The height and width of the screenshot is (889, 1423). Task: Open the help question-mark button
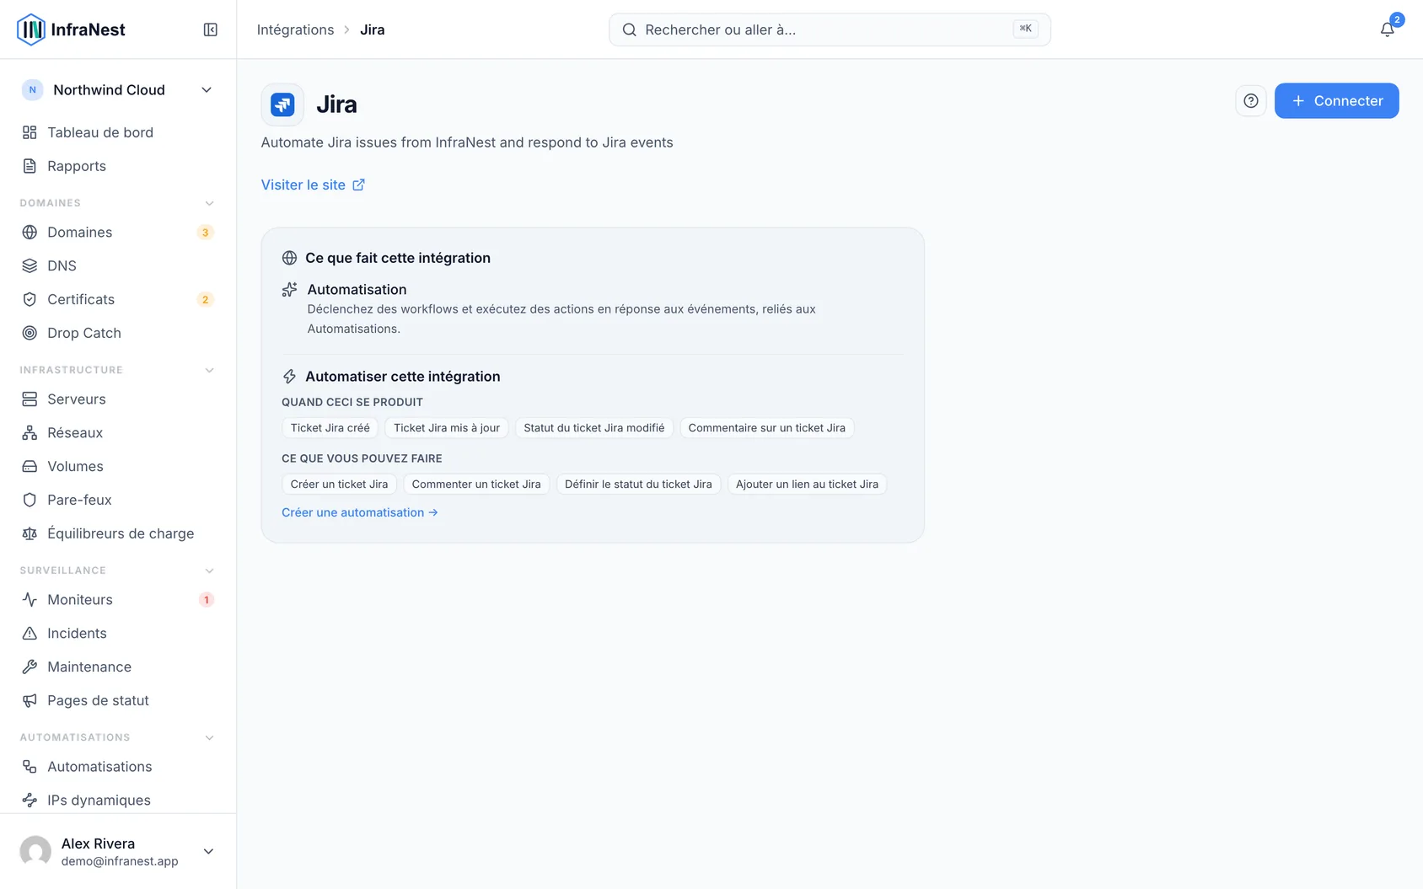click(x=1251, y=101)
